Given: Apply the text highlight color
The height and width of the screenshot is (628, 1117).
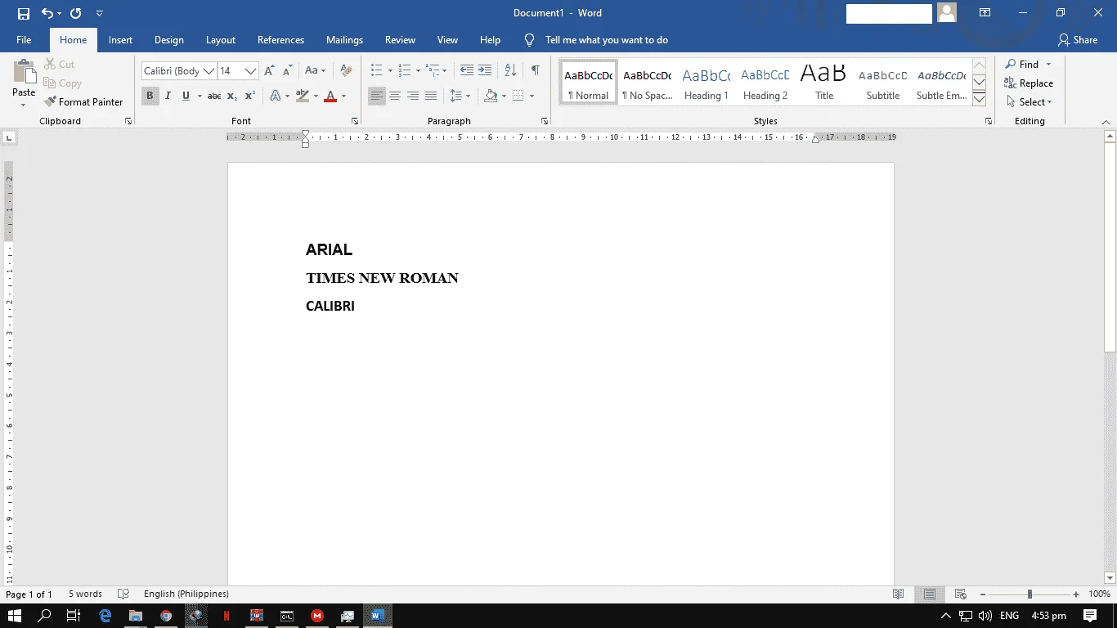Looking at the screenshot, I should coord(302,96).
